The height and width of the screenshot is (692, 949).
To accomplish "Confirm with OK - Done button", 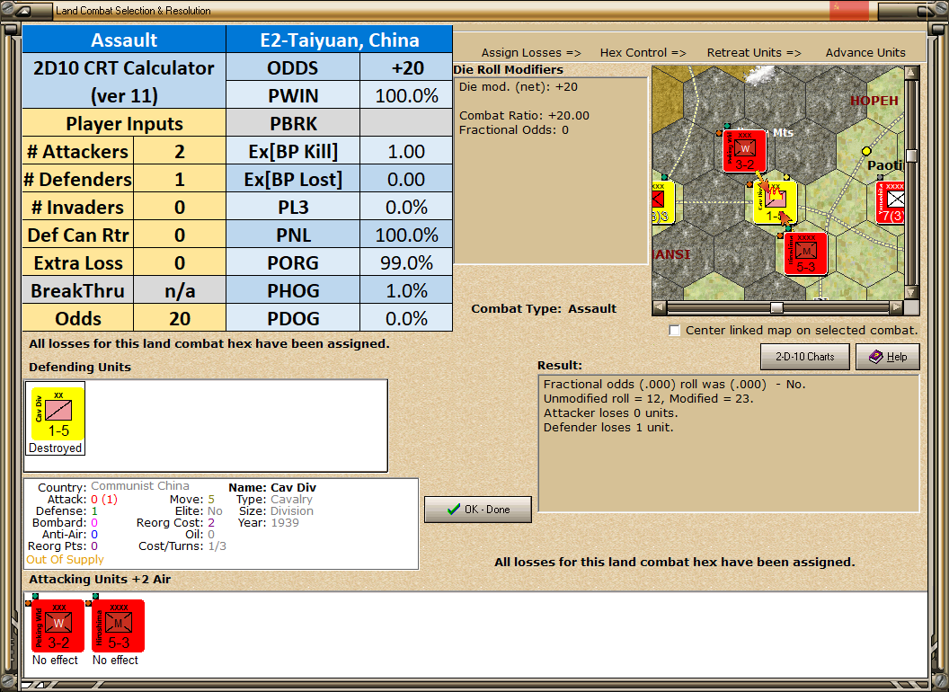I will tap(478, 510).
